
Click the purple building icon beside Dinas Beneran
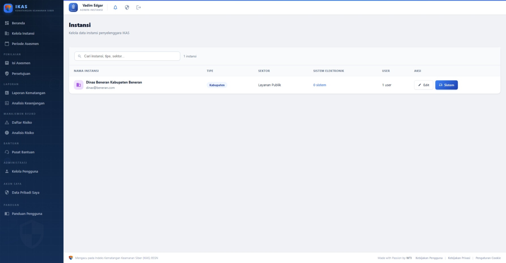[79, 85]
